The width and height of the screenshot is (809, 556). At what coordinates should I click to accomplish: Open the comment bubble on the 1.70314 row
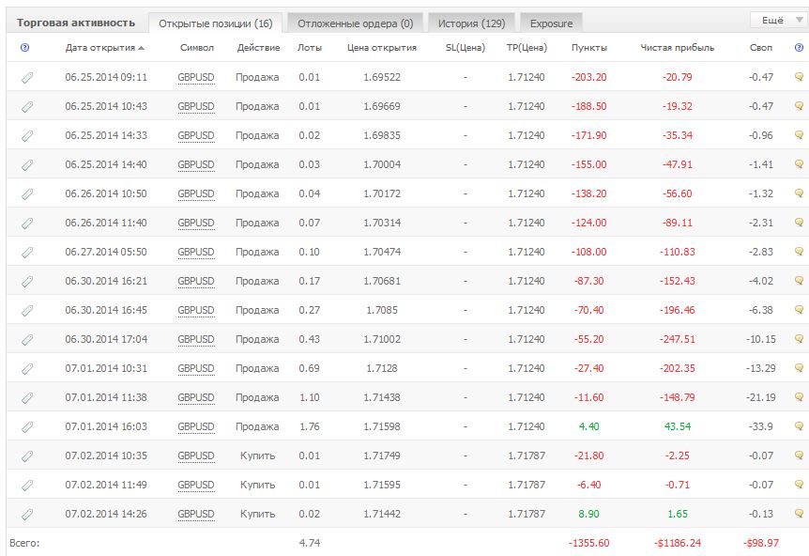tap(799, 223)
